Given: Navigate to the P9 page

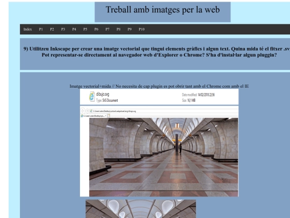Looking at the screenshot, I should click(129, 29).
